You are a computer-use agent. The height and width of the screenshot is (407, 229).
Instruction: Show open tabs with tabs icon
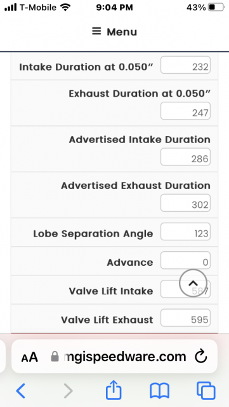coord(206,390)
